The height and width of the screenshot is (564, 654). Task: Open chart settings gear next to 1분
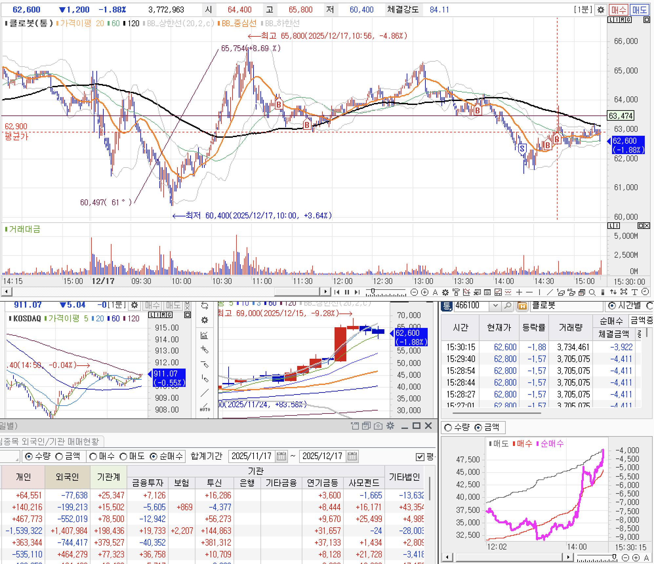[x=601, y=10]
